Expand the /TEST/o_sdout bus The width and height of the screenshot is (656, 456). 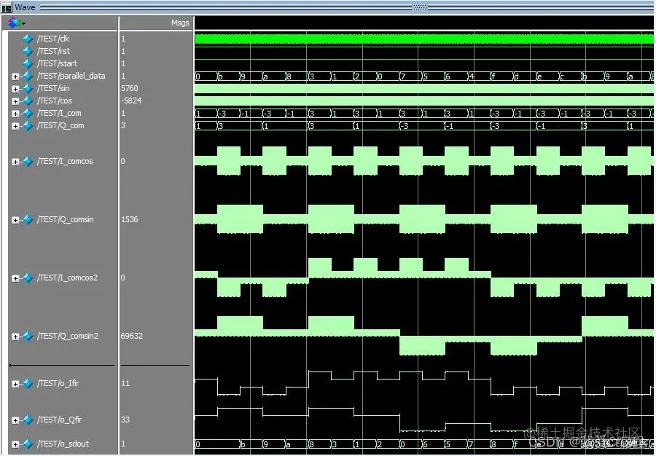(x=15, y=444)
